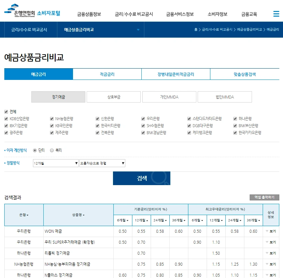This screenshot has width=283, height=278.
Task: Sort table by 상품명 column
Action: [x=78, y=215]
